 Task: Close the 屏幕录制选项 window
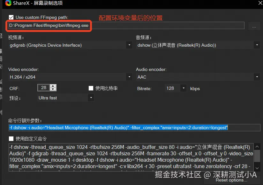260,3
